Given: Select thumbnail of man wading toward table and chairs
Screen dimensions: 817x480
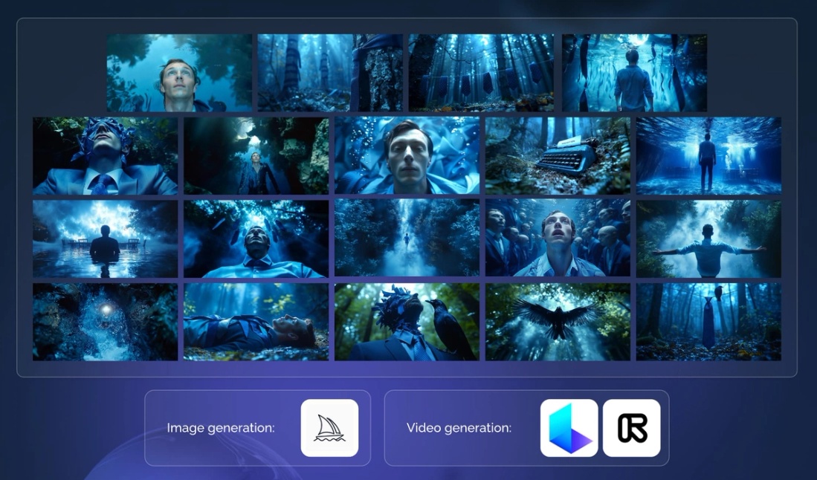Looking at the screenshot, I should click(106, 239).
